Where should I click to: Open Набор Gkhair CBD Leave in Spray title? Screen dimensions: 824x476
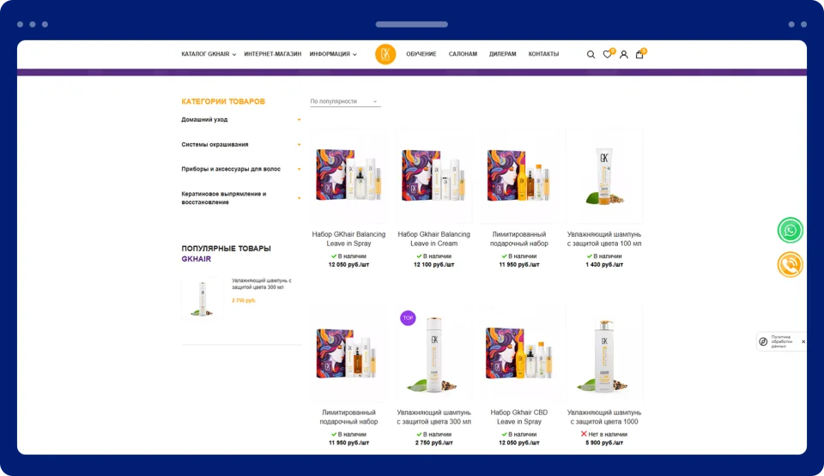click(x=518, y=417)
